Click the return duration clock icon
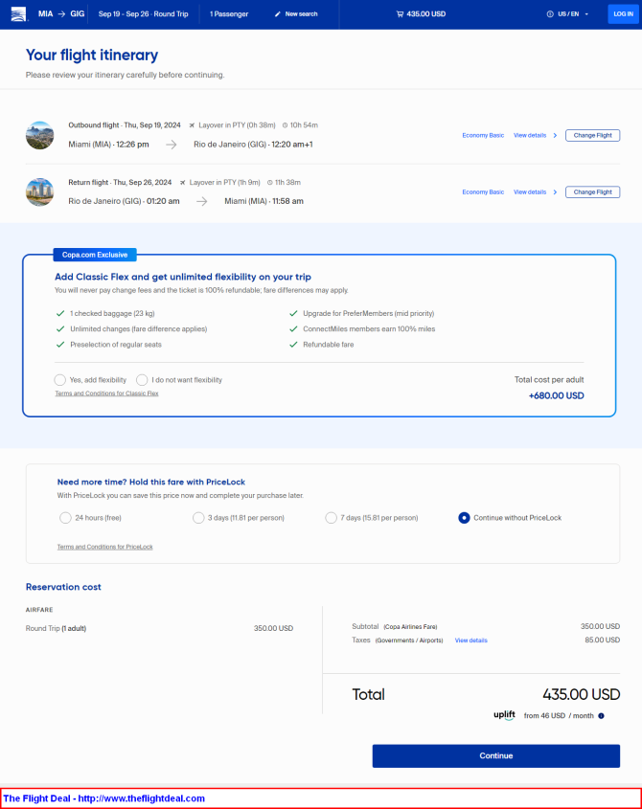The image size is (642, 809). [269, 183]
